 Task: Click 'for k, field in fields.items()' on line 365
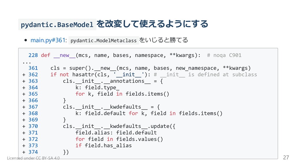tap(122, 94)
